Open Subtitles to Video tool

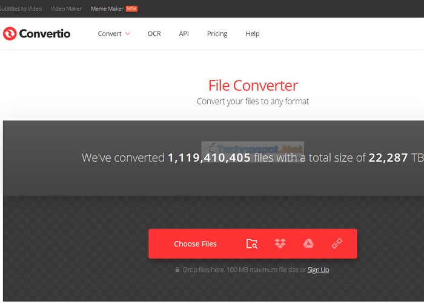click(x=21, y=8)
